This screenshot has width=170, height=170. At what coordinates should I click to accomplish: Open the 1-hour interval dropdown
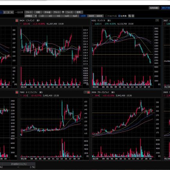click(x=31, y=16)
